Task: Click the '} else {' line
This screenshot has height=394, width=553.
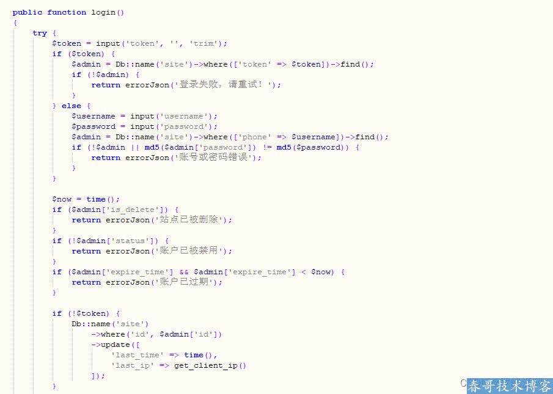Action: (x=71, y=106)
